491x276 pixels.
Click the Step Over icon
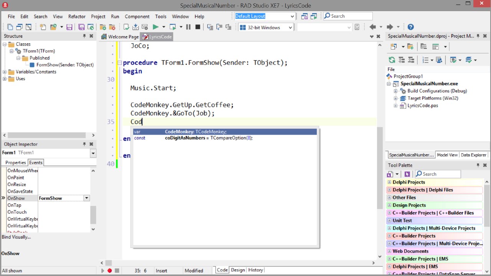219,27
